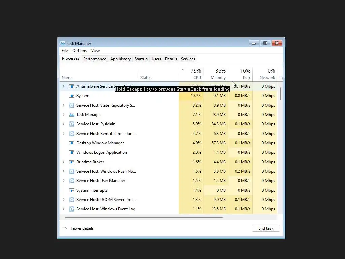Click the Remote Procedure service gear icon
Screen dimensions: 345x259
click(71, 134)
